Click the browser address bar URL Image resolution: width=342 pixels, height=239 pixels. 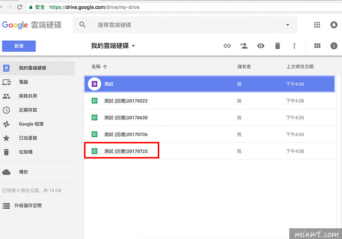(x=94, y=7)
